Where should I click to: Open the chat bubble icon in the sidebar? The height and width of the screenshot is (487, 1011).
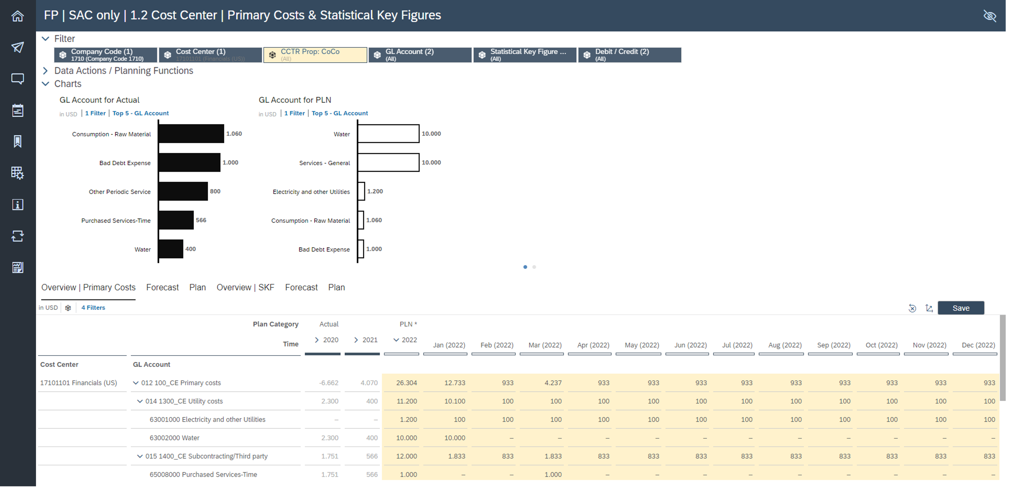coord(18,79)
